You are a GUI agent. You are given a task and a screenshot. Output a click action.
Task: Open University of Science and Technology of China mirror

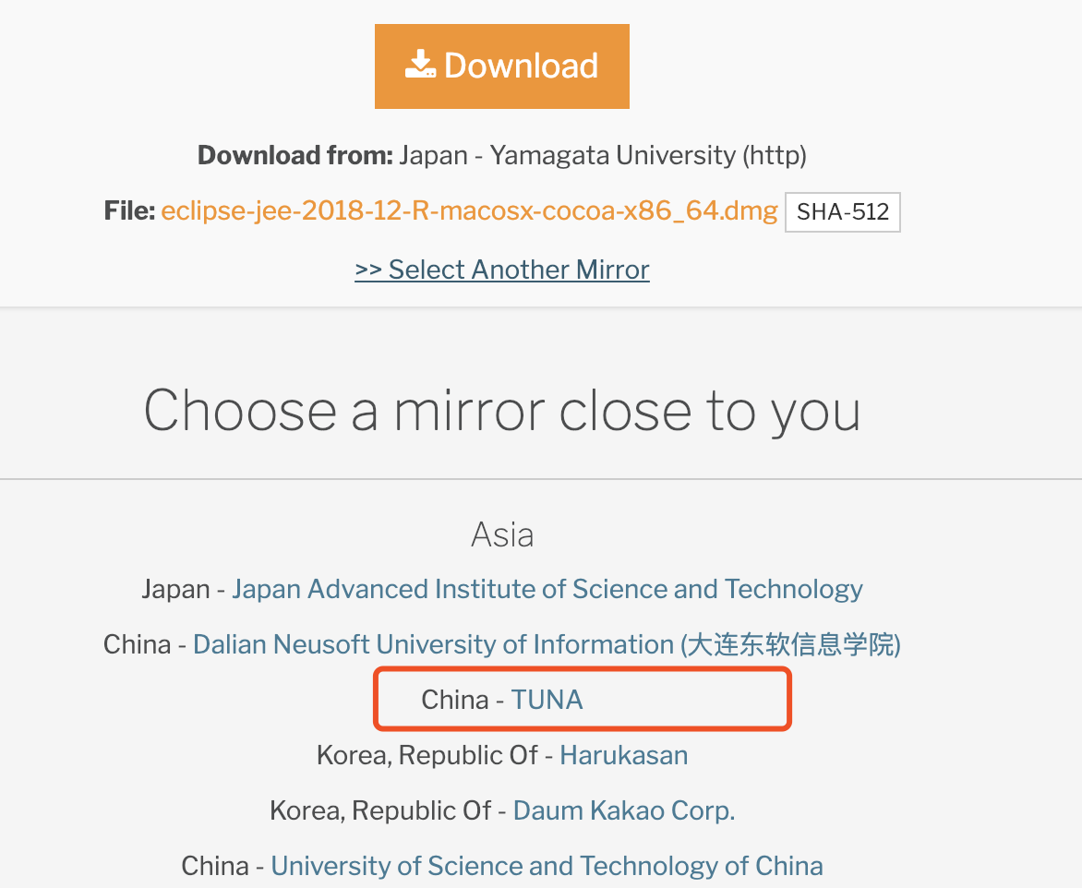pyautogui.click(x=547, y=866)
